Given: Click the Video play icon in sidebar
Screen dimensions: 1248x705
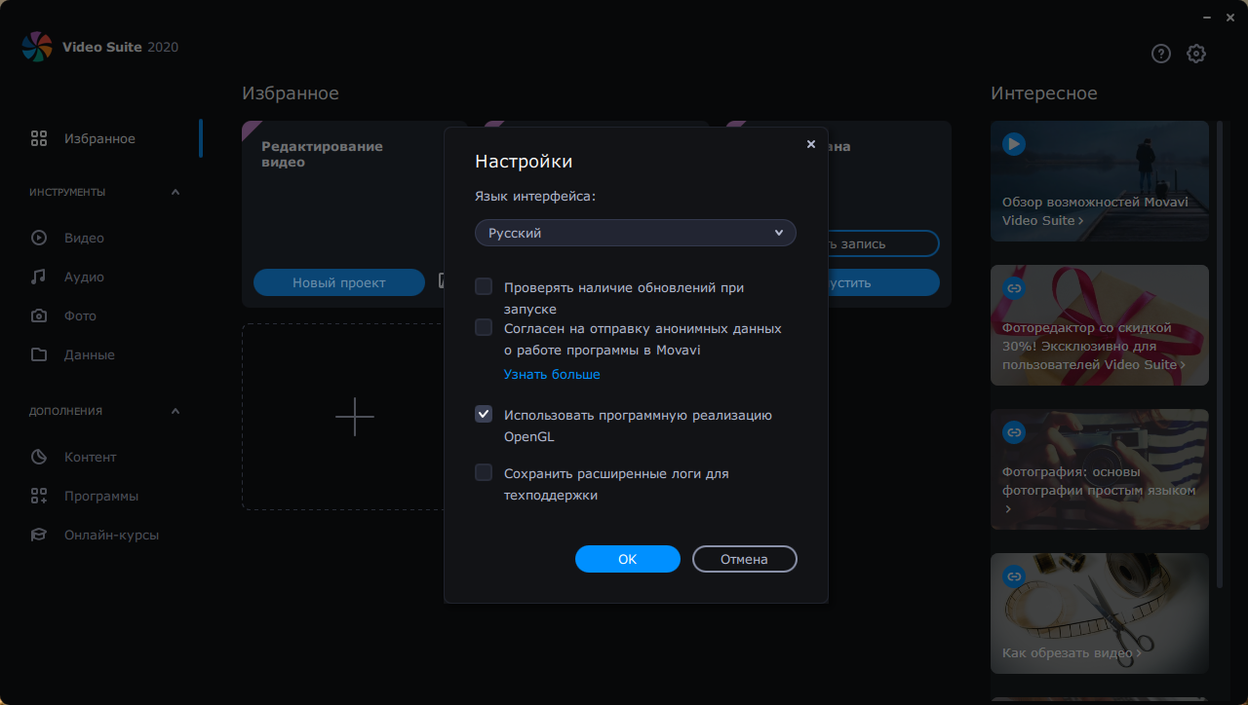Looking at the screenshot, I should (39, 238).
